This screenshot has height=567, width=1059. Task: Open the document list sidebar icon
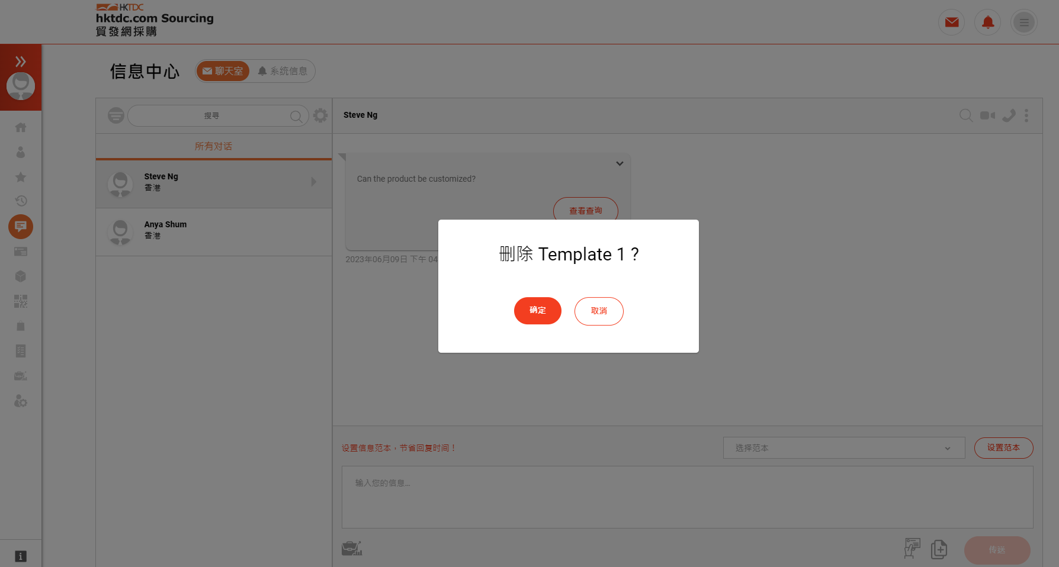point(21,351)
